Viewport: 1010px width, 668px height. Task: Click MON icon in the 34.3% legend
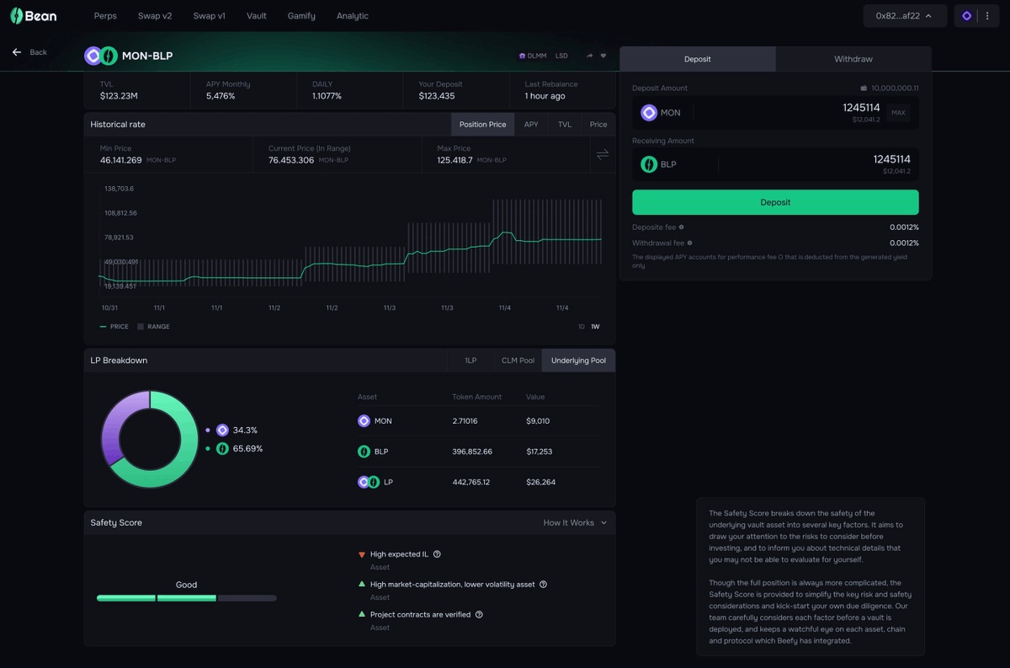click(x=222, y=430)
